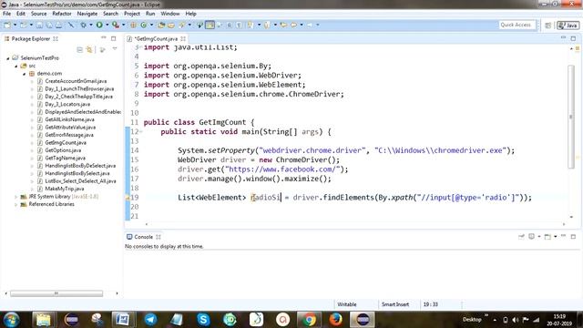Select the Package Explorer tab
The width and height of the screenshot is (583, 328).
(x=31, y=38)
